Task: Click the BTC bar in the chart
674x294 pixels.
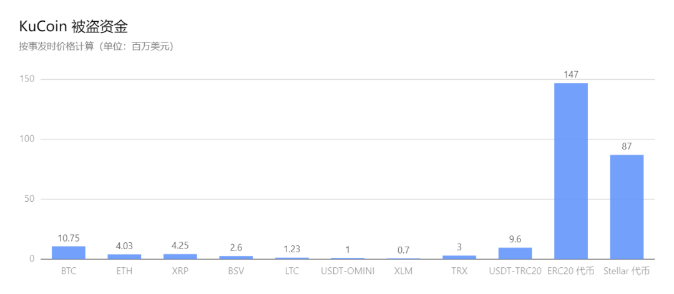Action: (68, 253)
